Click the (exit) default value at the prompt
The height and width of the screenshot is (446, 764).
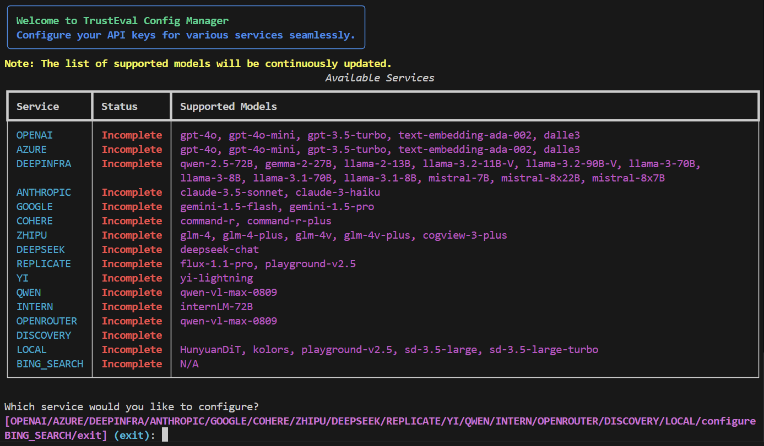(x=132, y=436)
